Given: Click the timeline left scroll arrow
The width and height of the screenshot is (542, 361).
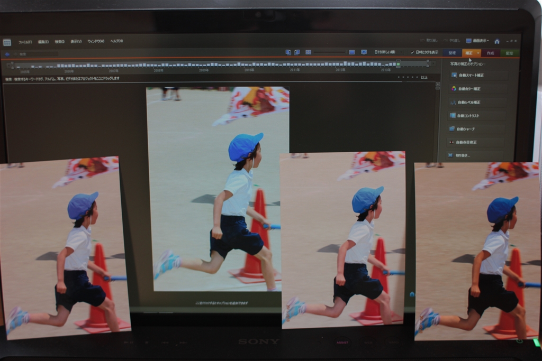Looking at the screenshot, I should (x=8, y=65).
